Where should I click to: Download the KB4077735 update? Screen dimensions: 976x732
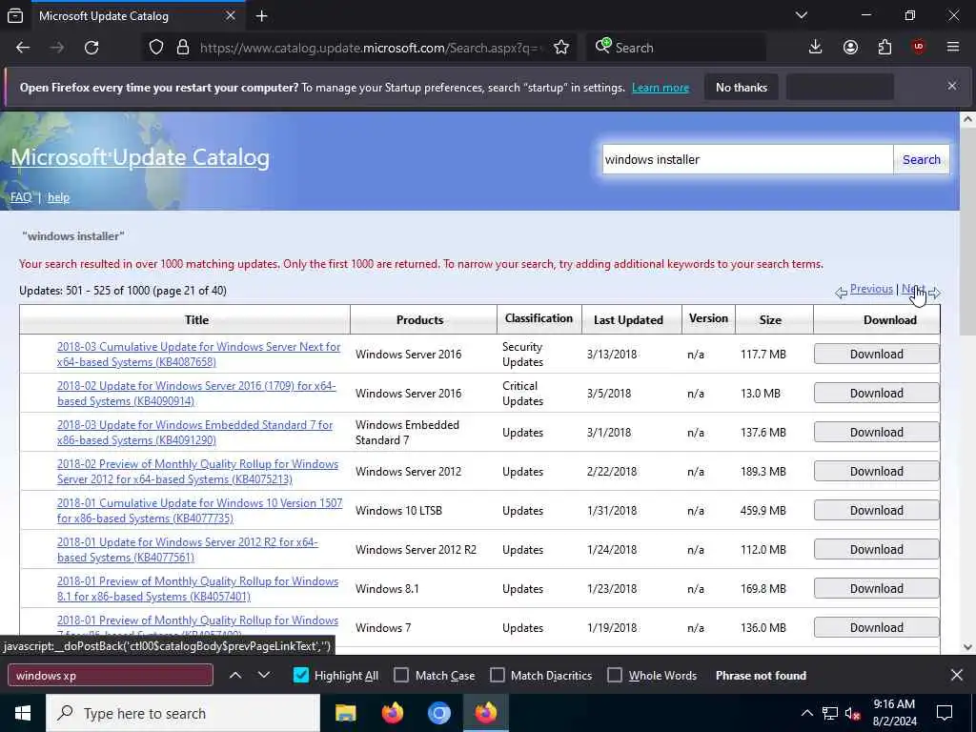pyautogui.click(x=877, y=511)
